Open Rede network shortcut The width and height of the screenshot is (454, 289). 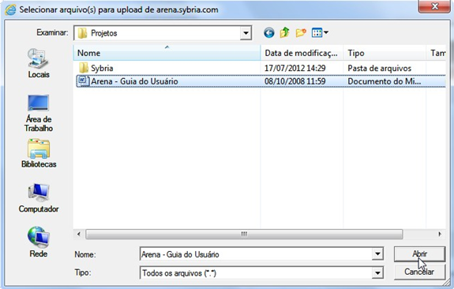click(39, 242)
